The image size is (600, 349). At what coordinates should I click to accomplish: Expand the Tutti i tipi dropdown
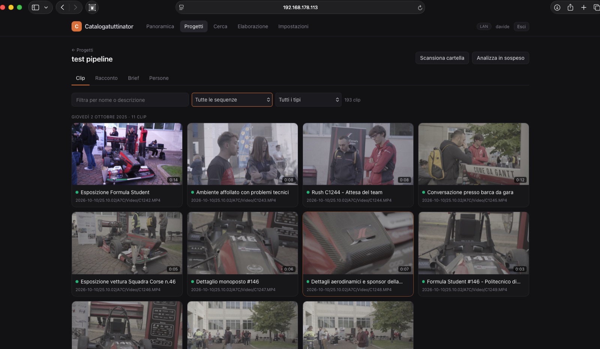(x=308, y=100)
